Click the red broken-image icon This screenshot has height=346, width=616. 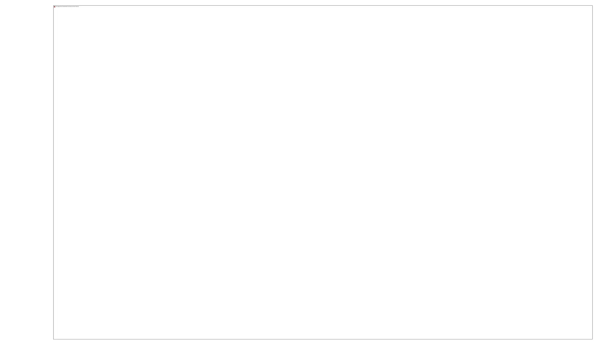[54, 7]
